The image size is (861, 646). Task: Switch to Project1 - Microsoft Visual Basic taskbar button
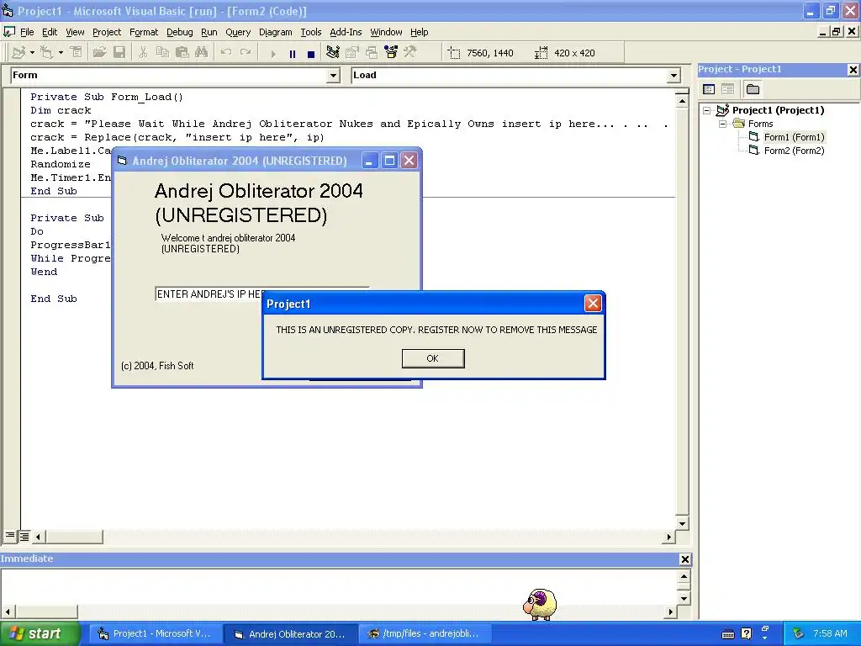click(155, 634)
